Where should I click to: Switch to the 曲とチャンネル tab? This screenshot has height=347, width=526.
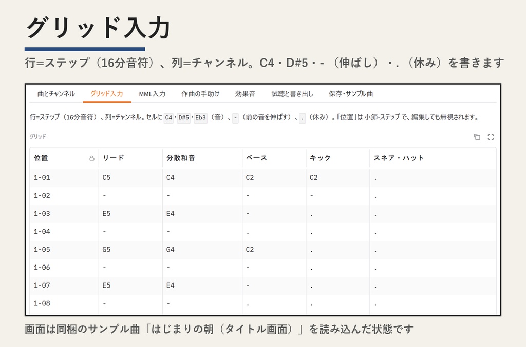click(56, 94)
